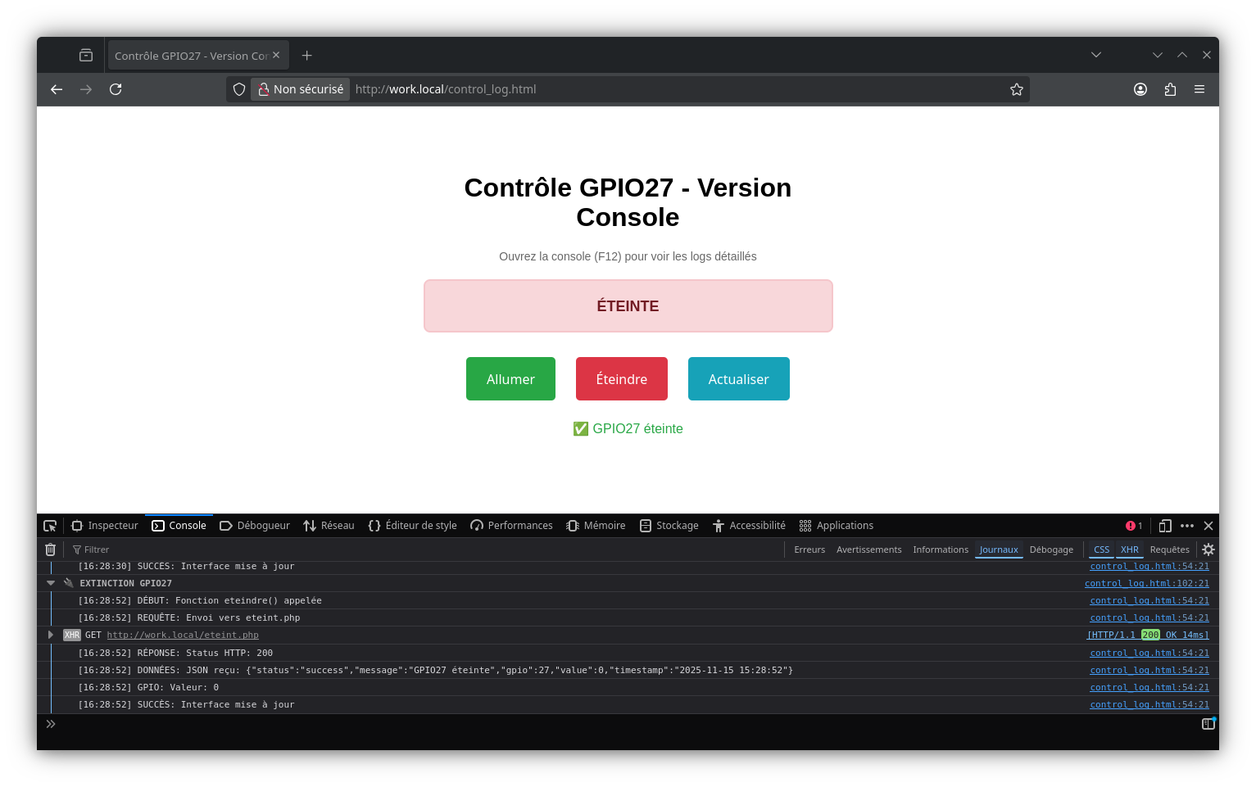Open console settings gear icon
The width and height of the screenshot is (1256, 787).
coord(1208,550)
